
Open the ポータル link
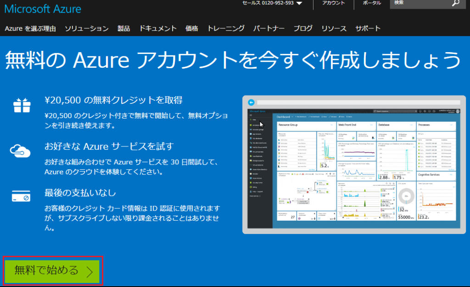coord(372,4)
